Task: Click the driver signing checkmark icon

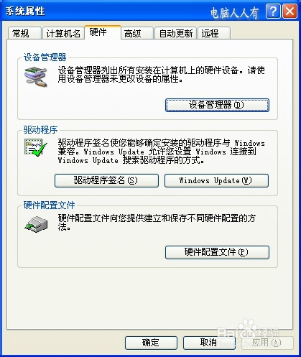Action: (36, 148)
